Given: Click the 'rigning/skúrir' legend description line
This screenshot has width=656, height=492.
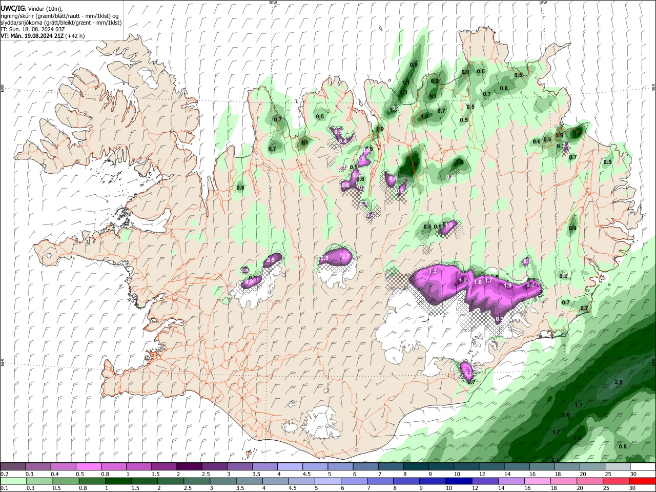Looking at the screenshot, I should click(x=59, y=16).
